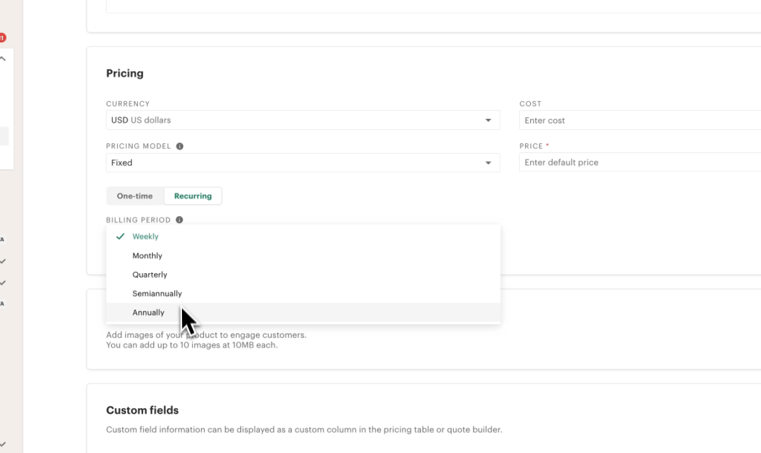Open the Fixed pricing model selector
The width and height of the screenshot is (761, 453).
[302, 162]
